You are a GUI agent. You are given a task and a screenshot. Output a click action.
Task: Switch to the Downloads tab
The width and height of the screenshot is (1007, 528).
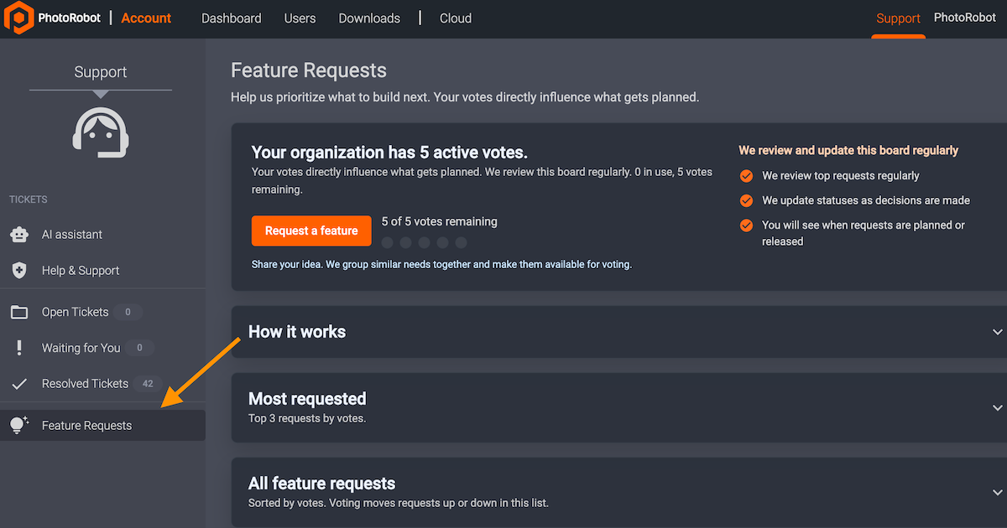click(x=369, y=18)
